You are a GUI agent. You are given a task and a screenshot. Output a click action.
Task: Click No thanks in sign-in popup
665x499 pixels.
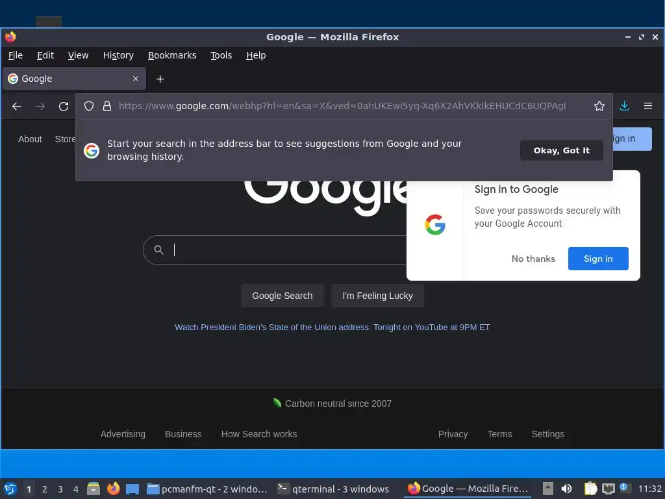pos(533,259)
